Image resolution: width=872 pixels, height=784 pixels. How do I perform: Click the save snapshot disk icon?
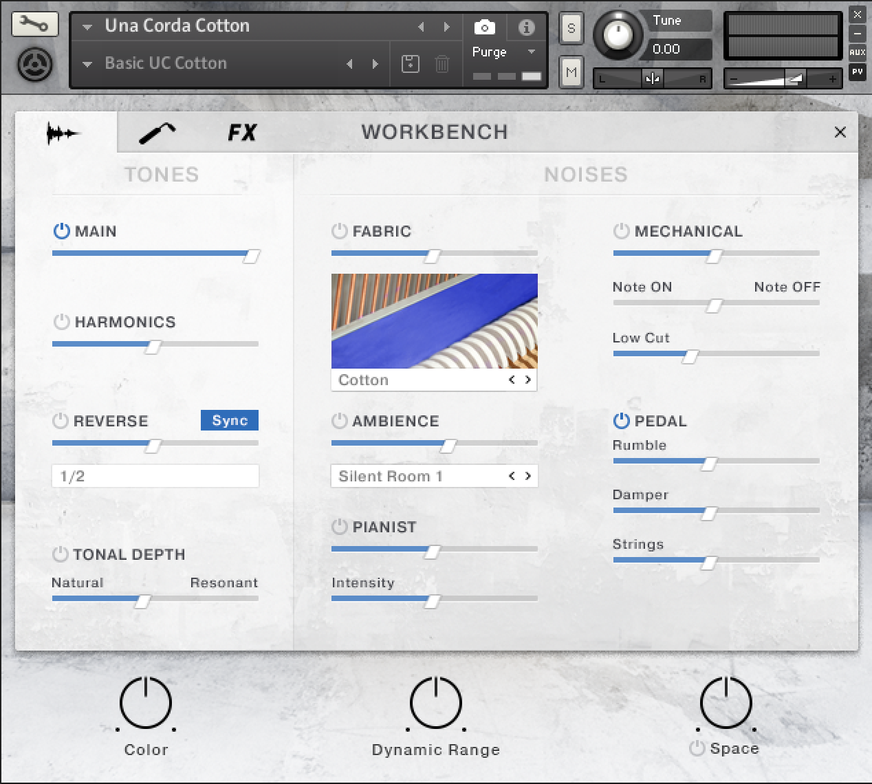click(411, 63)
